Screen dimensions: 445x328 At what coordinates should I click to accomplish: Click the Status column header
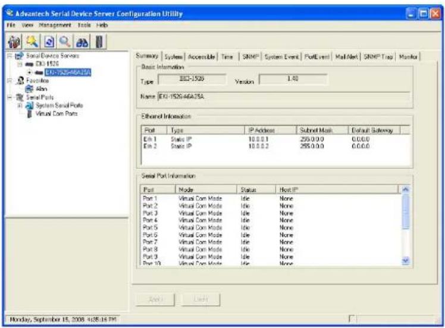256,189
